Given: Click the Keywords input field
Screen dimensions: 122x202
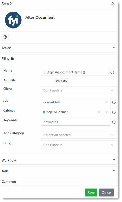Looking at the screenshot, I should point(76,122).
